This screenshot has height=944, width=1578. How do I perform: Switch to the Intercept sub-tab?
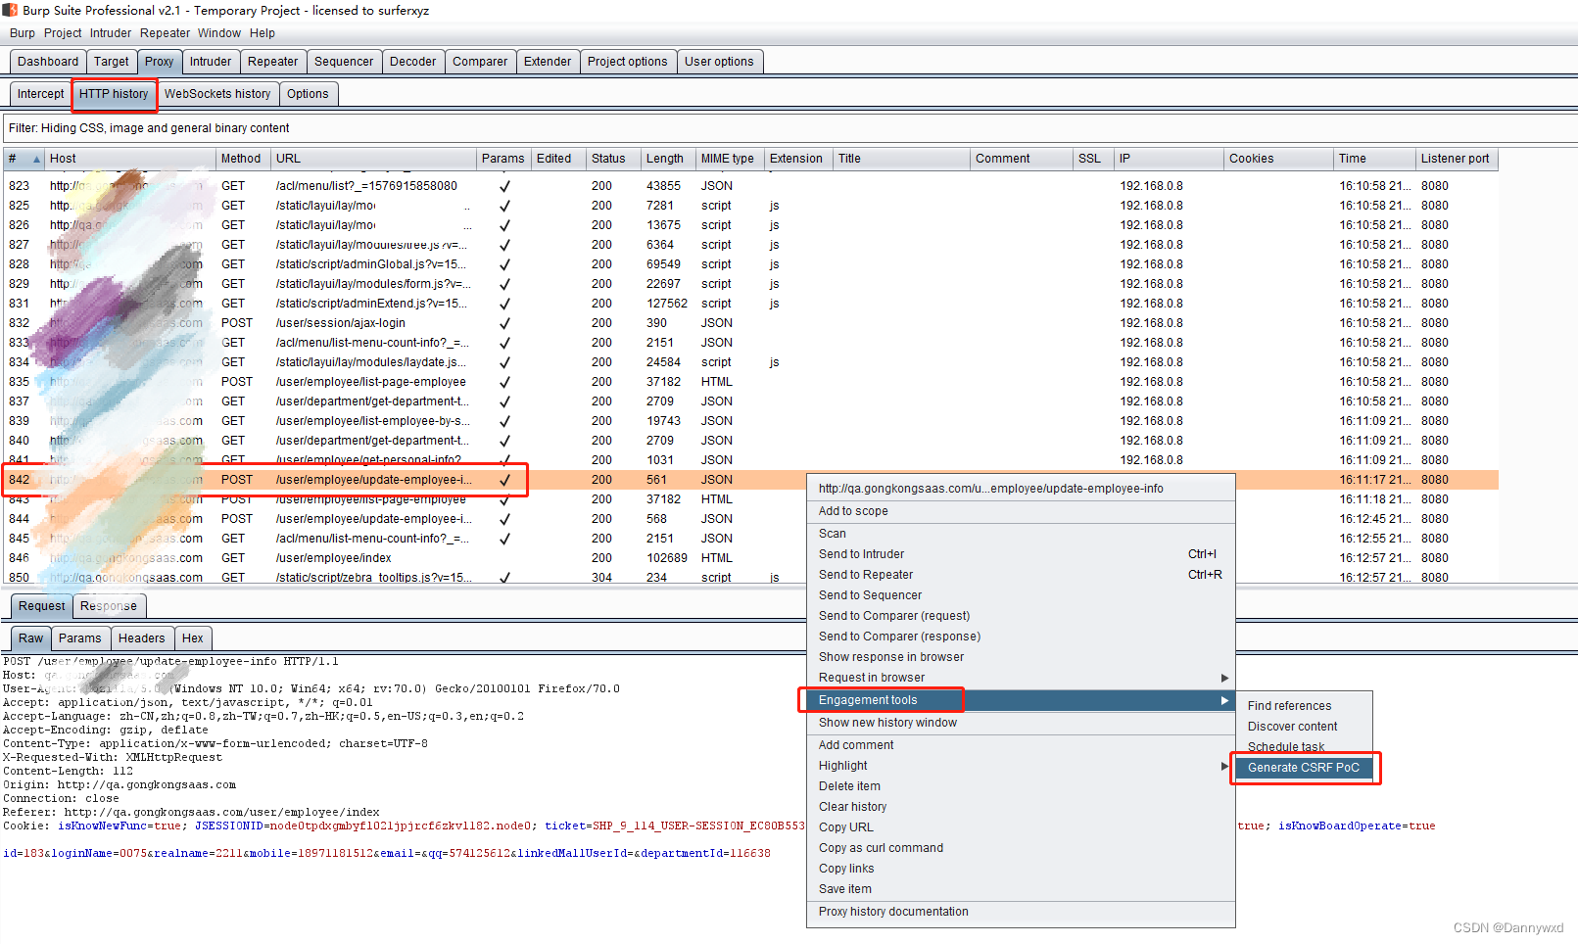[40, 94]
